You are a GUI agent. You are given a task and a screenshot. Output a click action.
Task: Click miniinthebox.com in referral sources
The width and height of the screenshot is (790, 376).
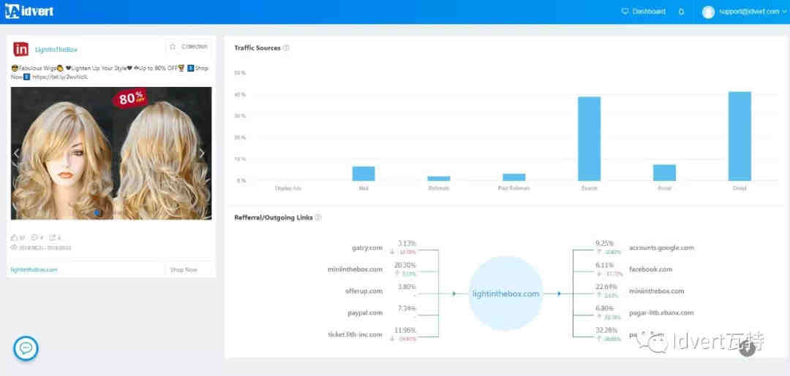(x=355, y=269)
